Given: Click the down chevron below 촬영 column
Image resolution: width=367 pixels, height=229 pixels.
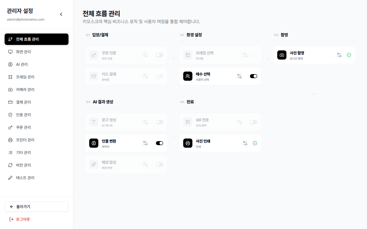Looking at the screenshot, I should pyautogui.click(x=314, y=94).
